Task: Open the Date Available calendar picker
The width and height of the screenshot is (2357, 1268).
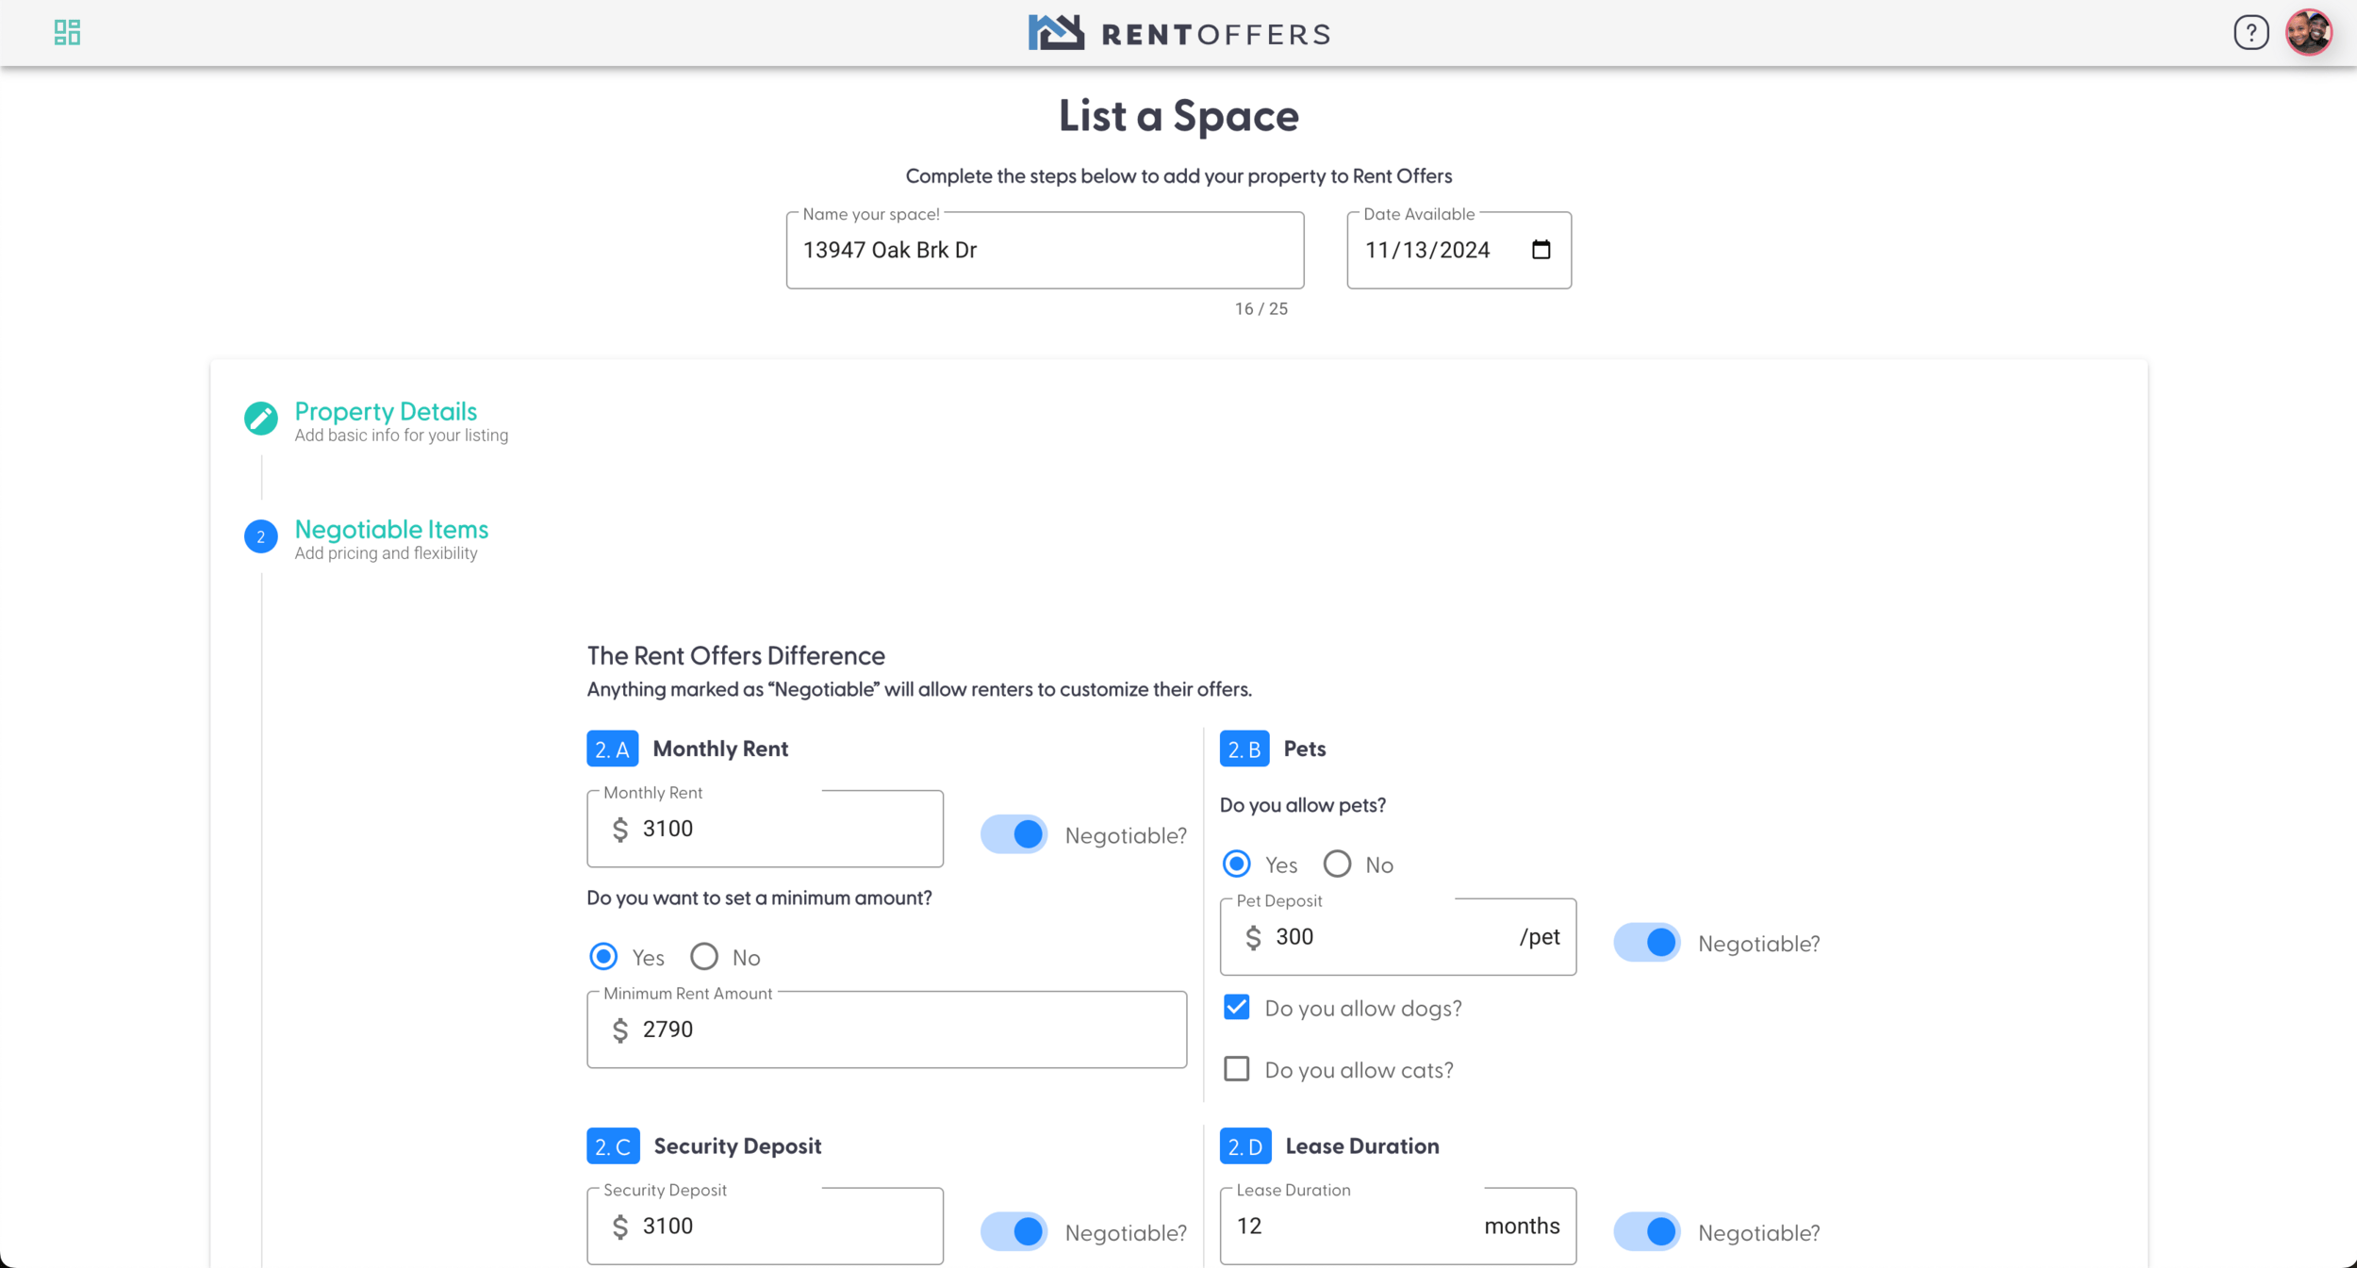Action: click(x=1541, y=250)
